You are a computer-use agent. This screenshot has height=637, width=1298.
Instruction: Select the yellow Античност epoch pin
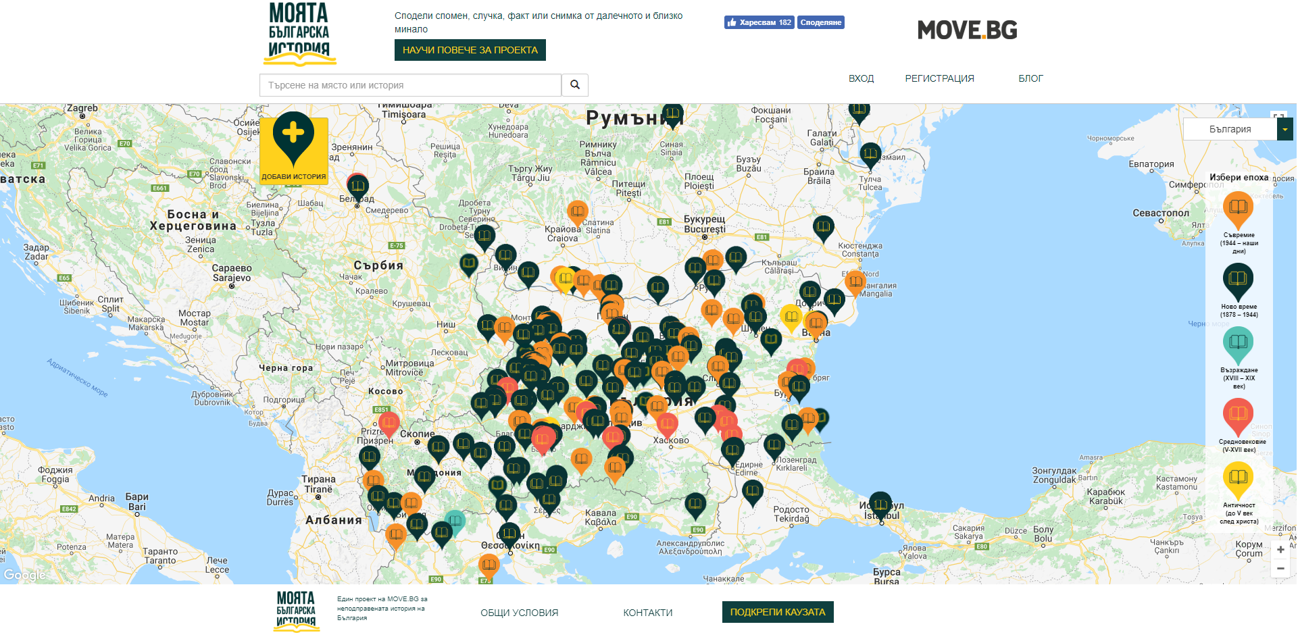(1239, 480)
